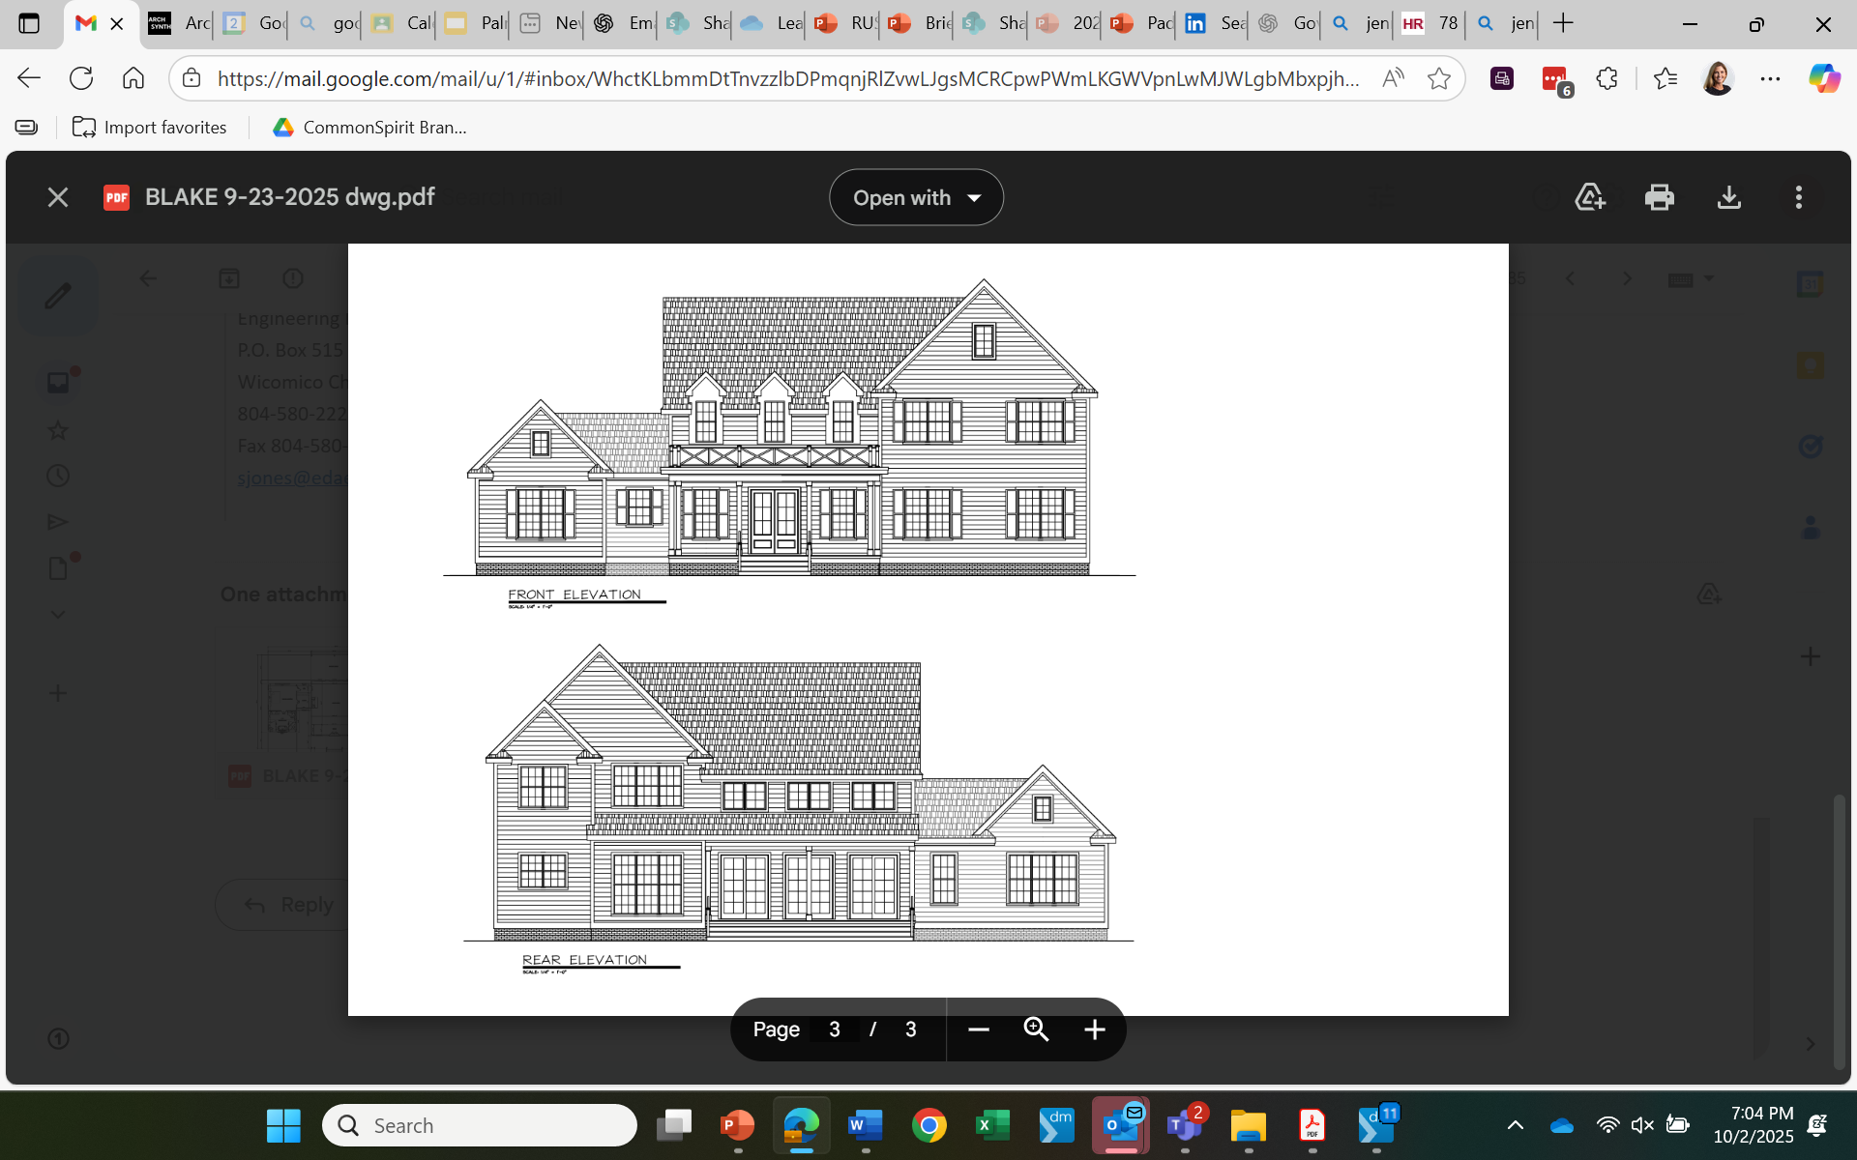Image resolution: width=1857 pixels, height=1160 pixels.
Task: Click the magnifier reset zoom icon
Action: point(1036,1029)
